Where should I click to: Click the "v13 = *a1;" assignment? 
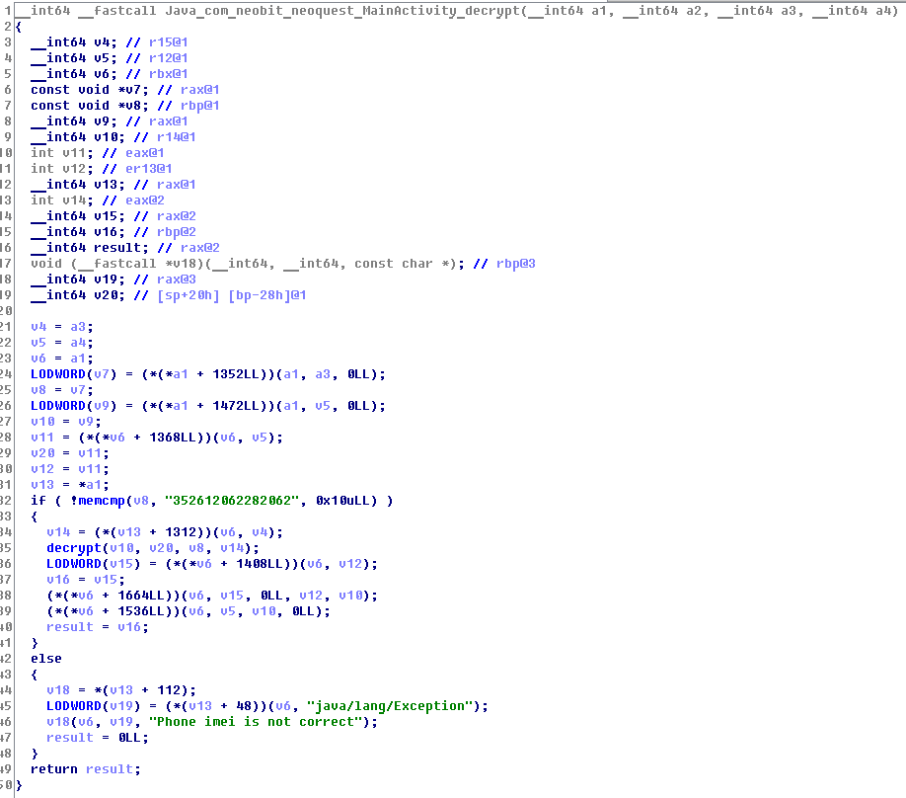(x=70, y=485)
